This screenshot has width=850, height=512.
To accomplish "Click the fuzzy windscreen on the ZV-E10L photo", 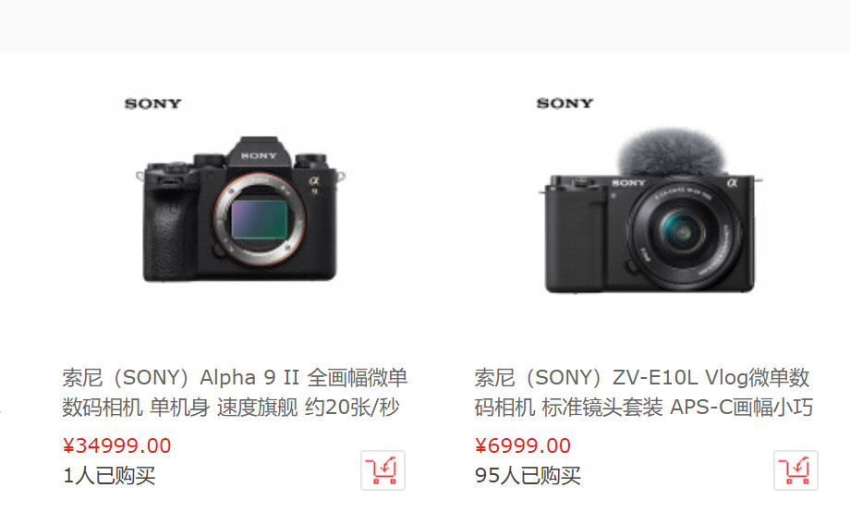I will point(671,152).
